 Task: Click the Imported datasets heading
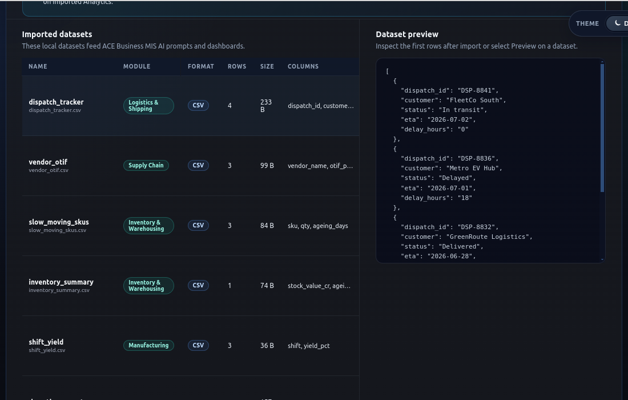[x=57, y=34]
